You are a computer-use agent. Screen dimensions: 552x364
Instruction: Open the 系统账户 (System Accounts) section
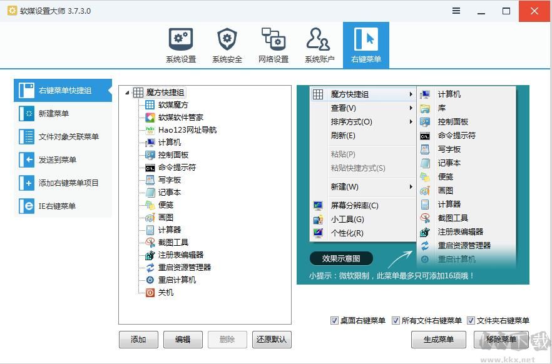[319, 44]
